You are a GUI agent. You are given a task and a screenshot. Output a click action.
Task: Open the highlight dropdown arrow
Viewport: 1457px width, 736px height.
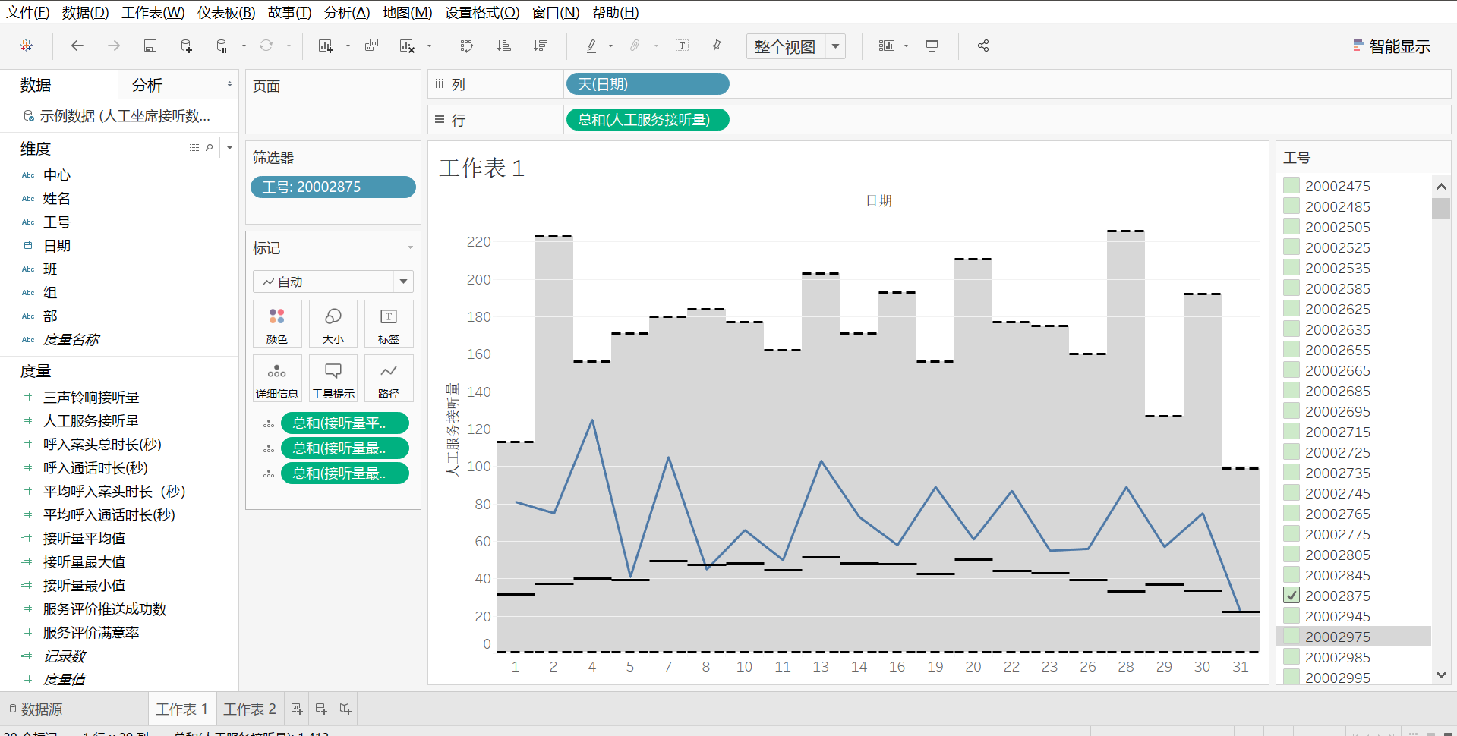click(x=610, y=46)
